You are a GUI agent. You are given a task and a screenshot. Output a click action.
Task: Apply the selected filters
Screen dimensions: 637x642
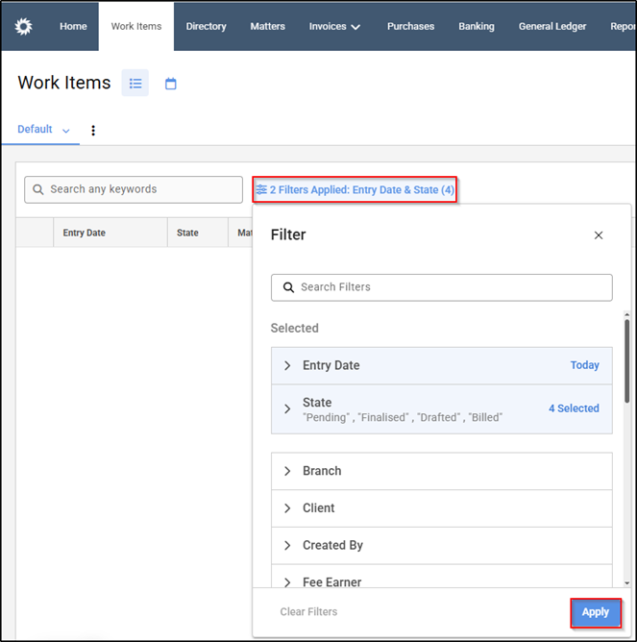click(596, 612)
